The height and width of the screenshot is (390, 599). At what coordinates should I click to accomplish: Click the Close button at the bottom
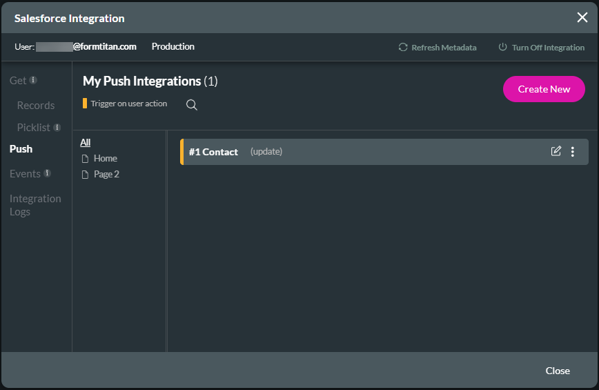(558, 371)
